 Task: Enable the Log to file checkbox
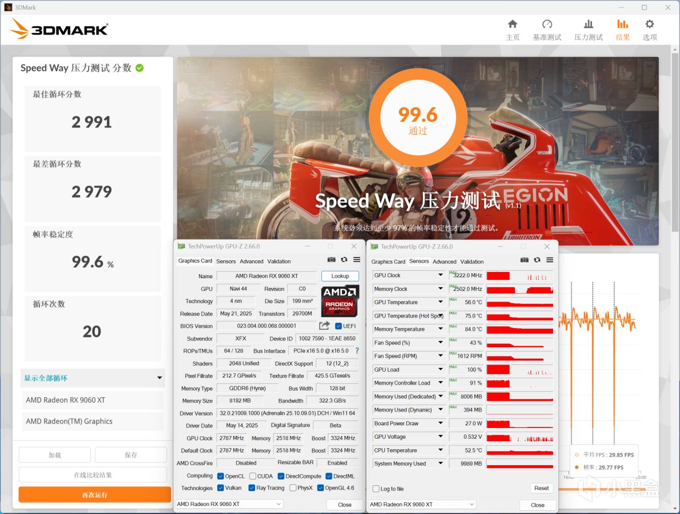(376, 489)
